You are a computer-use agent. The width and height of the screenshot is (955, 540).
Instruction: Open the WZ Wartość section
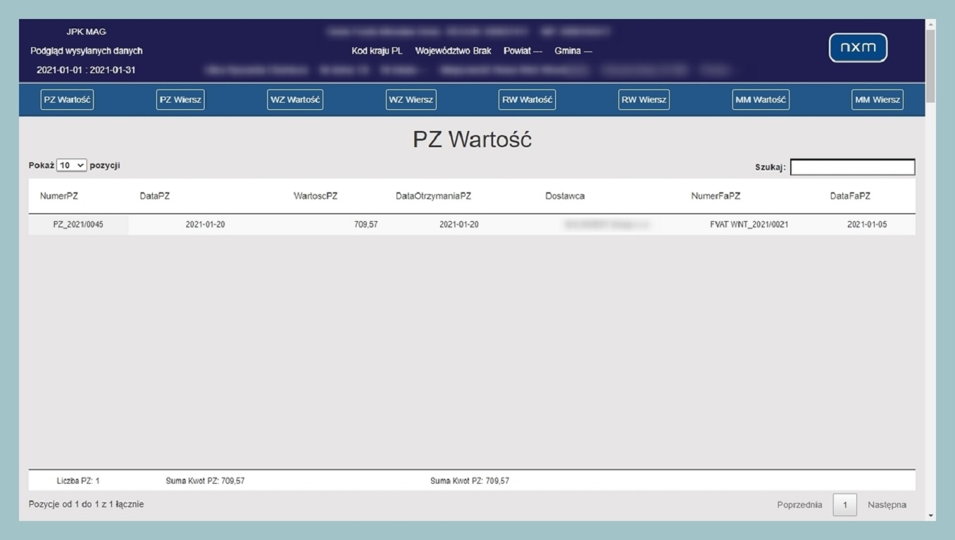295,100
